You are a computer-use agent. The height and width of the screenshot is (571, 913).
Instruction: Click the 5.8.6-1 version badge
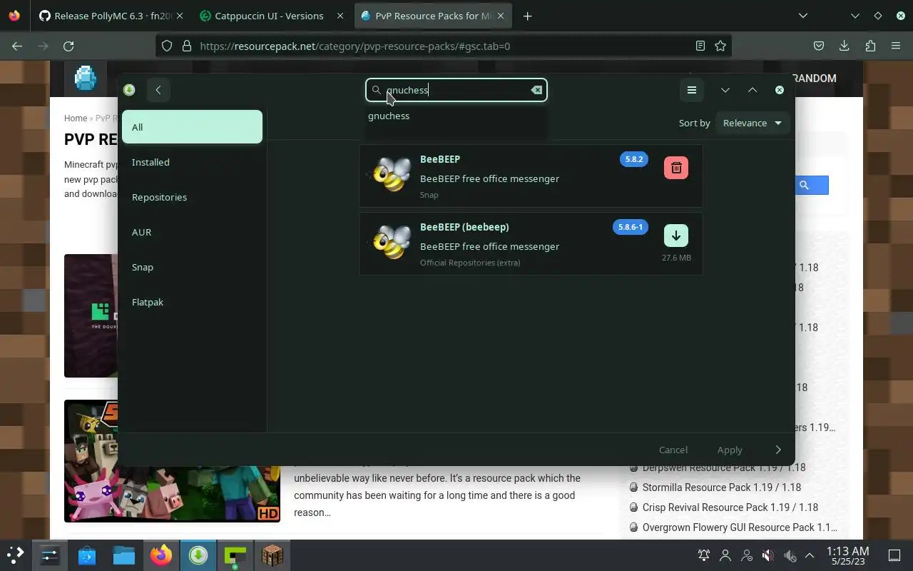click(x=630, y=227)
